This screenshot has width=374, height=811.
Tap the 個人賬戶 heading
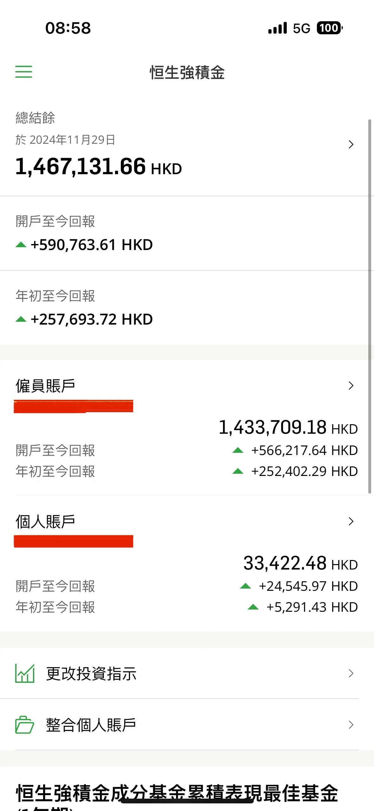tap(45, 522)
